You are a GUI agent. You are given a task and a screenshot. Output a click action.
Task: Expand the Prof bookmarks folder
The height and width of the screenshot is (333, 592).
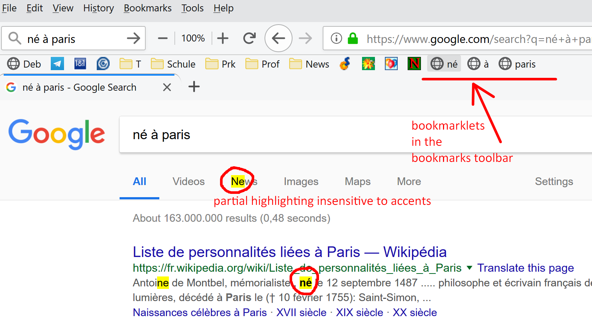coord(262,64)
